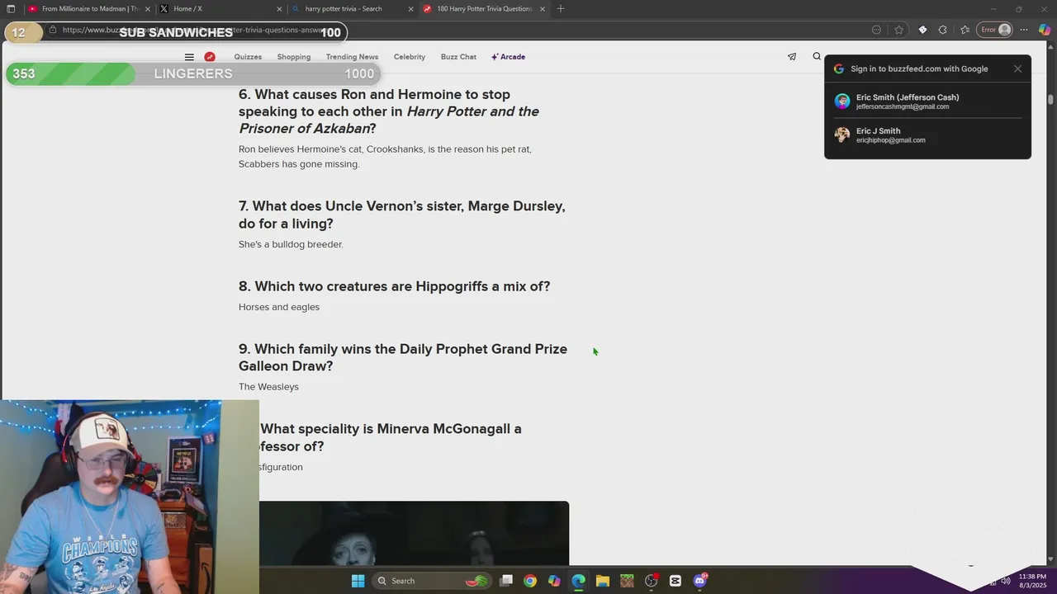
Task: Open OBS Studio from the taskbar
Action: [652, 581]
